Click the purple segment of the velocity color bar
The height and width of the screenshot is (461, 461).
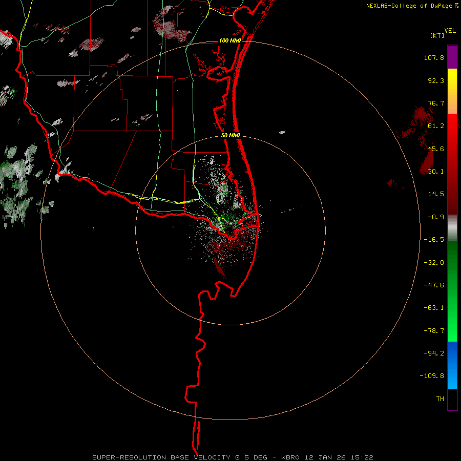(x=452, y=57)
